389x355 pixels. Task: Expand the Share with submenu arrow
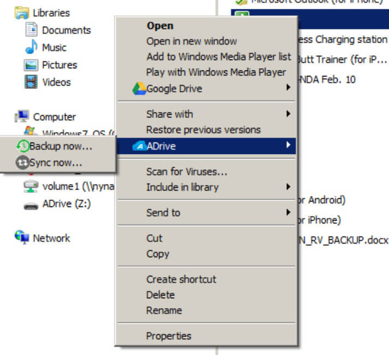(x=288, y=114)
